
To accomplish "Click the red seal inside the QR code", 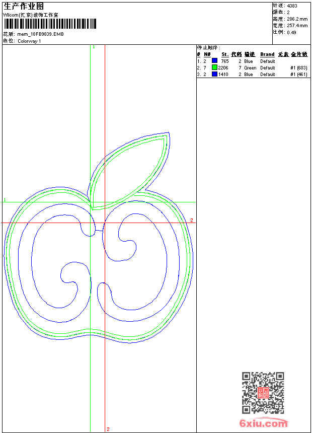I will click(x=263, y=393).
